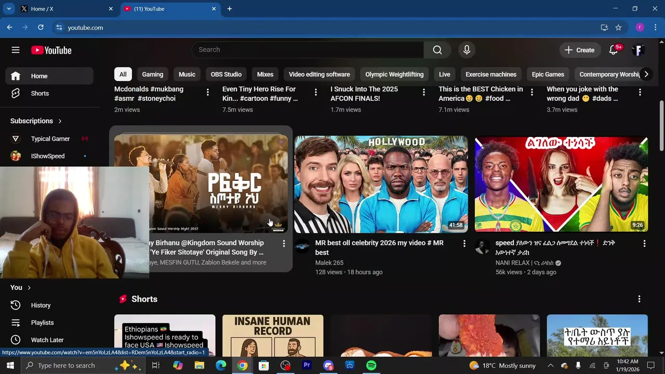Open History in the sidebar

pos(49,305)
